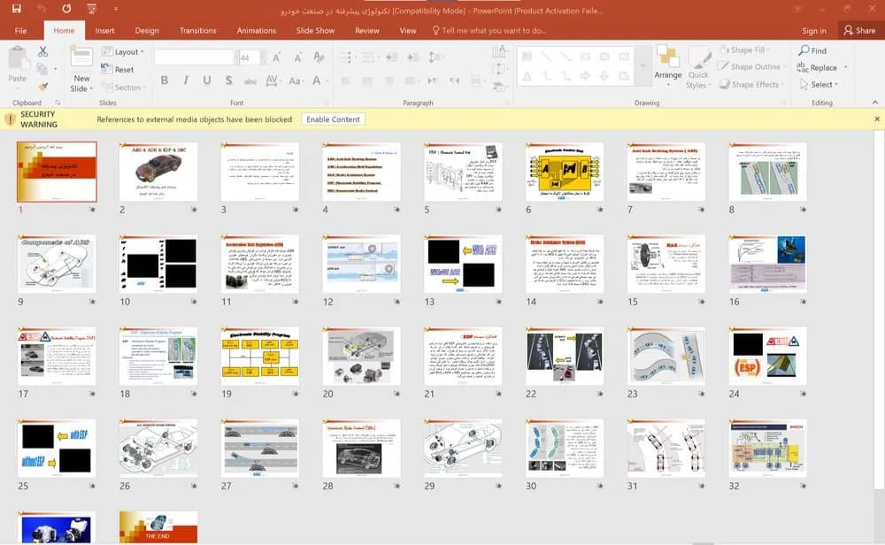Click the Increase Font Size icon
Image resolution: width=885 pixels, height=545 pixels.
coord(276,57)
